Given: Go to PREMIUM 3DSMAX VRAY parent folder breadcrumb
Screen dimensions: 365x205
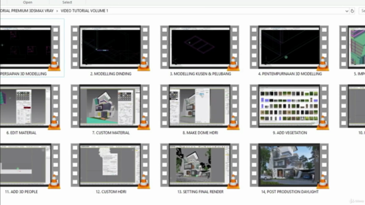Looking at the screenshot, I should coord(27,11).
